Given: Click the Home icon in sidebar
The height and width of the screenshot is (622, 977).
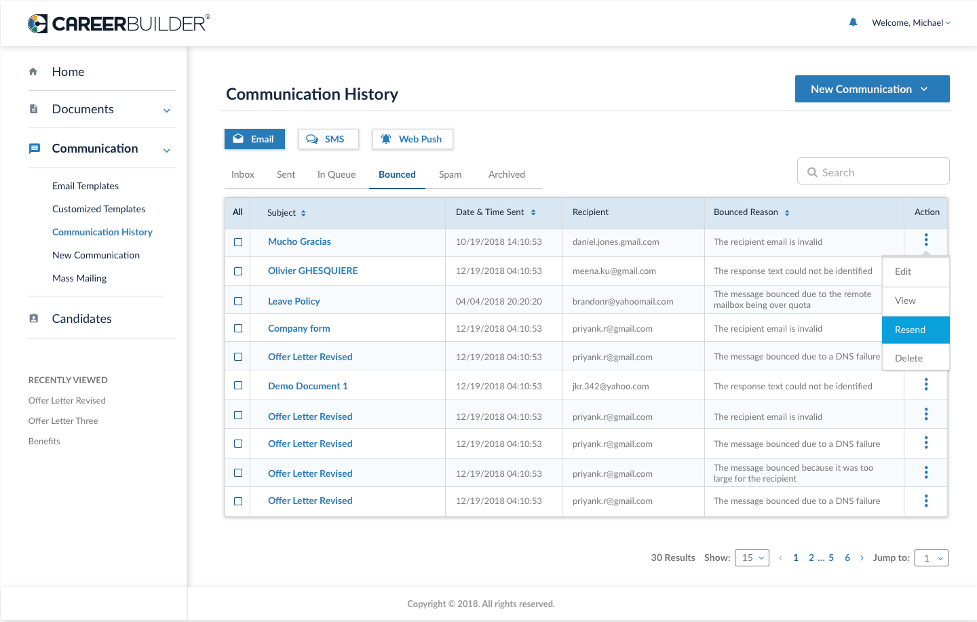Looking at the screenshot, I should pos(33,71).
